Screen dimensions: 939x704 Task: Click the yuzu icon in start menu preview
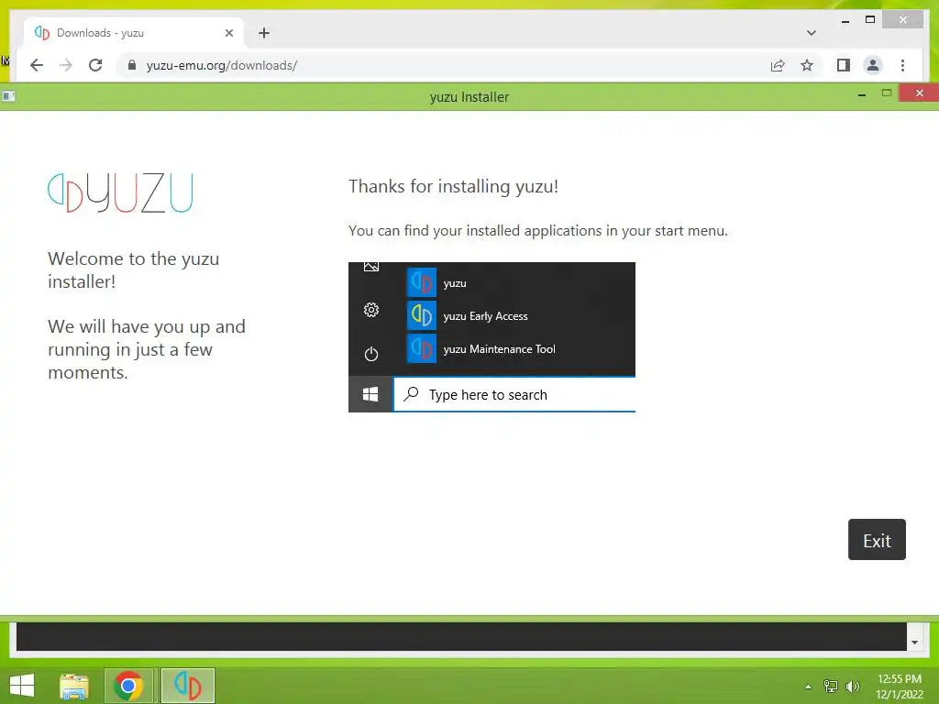(x=422, y=282)
